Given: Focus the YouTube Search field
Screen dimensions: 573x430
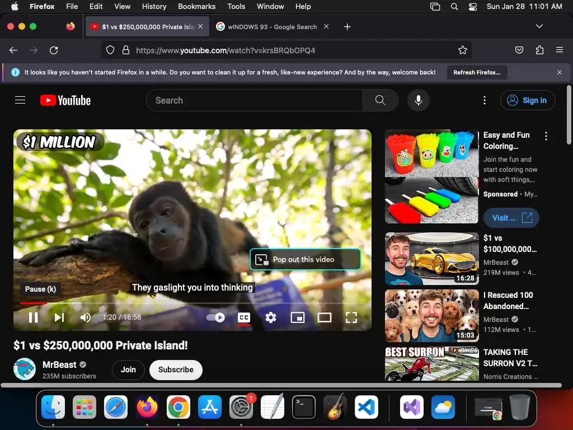Looking at the screenshot, I should [x=255, y=100].
